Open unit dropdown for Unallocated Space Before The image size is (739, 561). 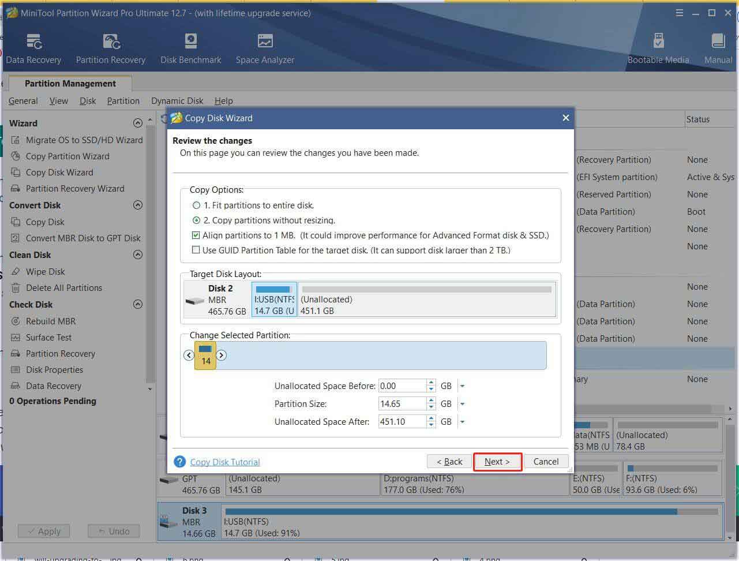point(462,386)
